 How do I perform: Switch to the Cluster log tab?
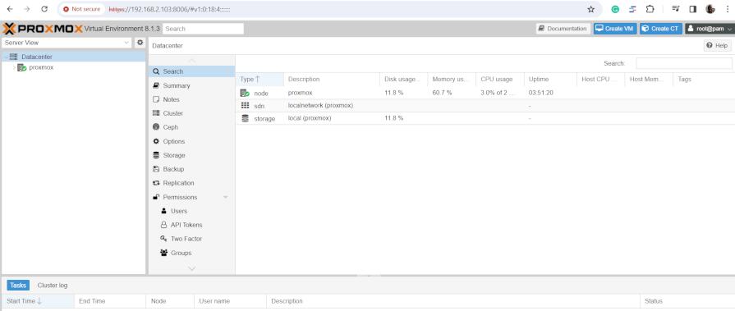[53, 286]
